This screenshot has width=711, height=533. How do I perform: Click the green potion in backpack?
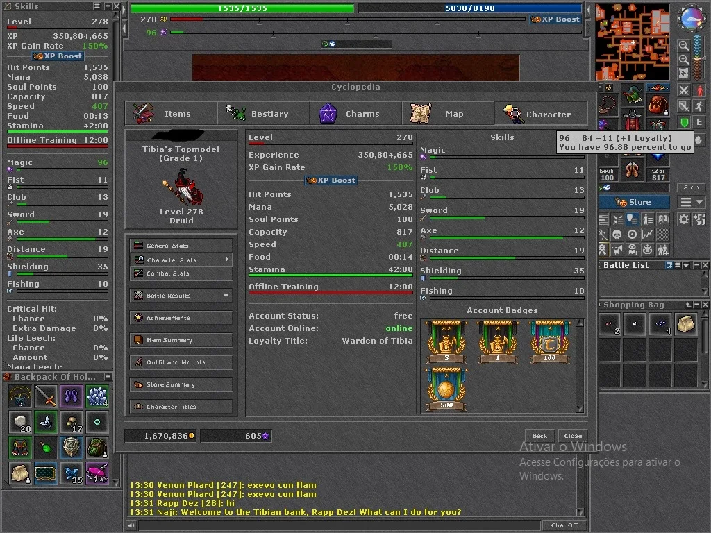pyautogui.click(x=46, y=448)
